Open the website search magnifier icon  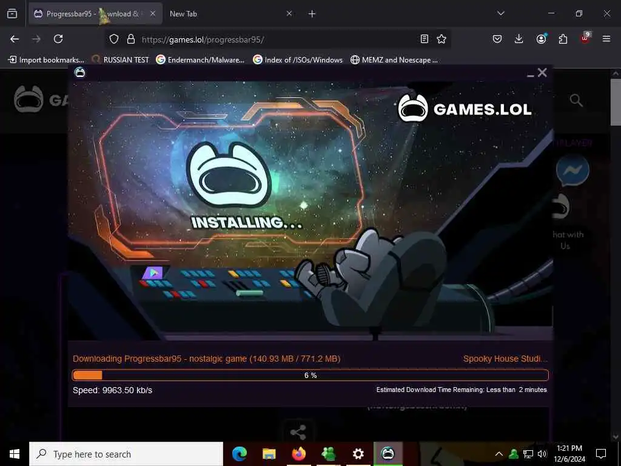click(576, 100)
